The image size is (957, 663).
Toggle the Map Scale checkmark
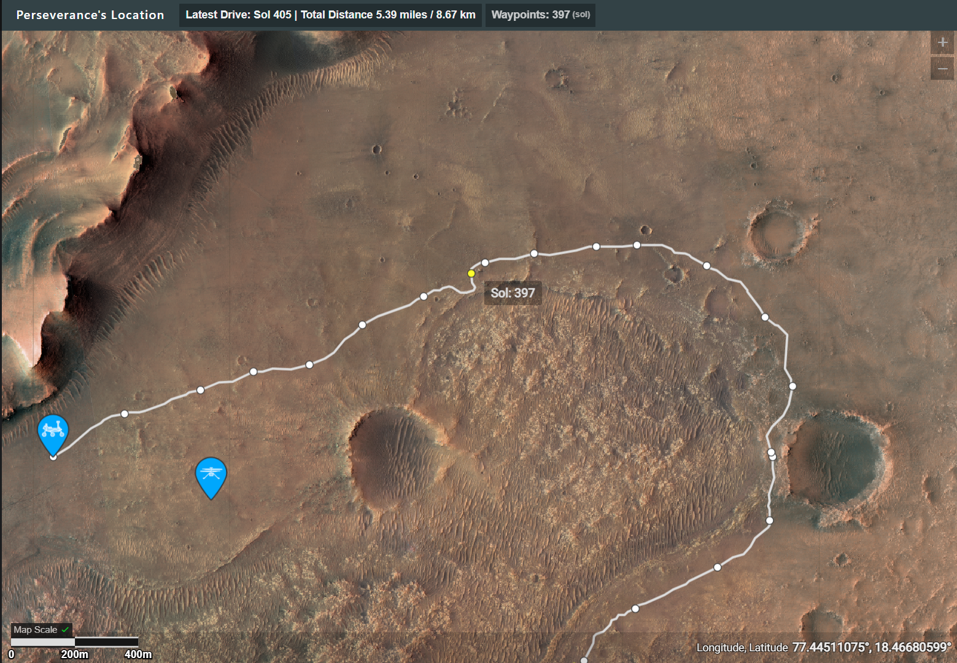pyautogui.click(x=65, y=630)
